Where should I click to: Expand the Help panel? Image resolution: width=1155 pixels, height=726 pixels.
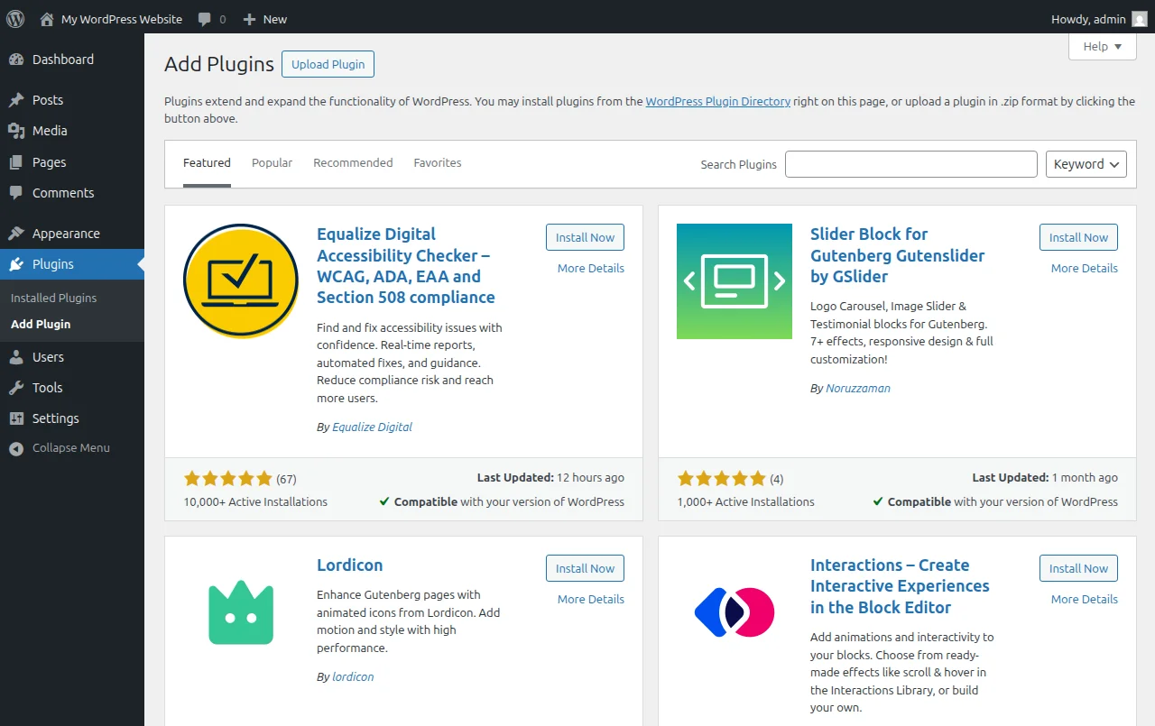[1102, 46]
